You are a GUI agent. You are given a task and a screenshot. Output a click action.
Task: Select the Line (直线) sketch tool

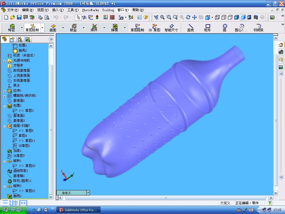190,28
